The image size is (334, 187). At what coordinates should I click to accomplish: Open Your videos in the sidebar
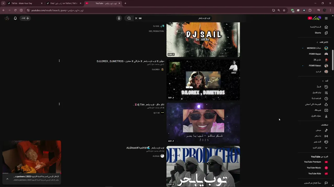(x=321, y=110)
